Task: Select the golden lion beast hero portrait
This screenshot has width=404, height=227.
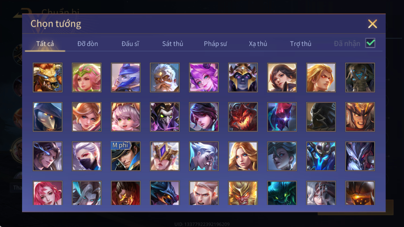Action: click(48, 78)
